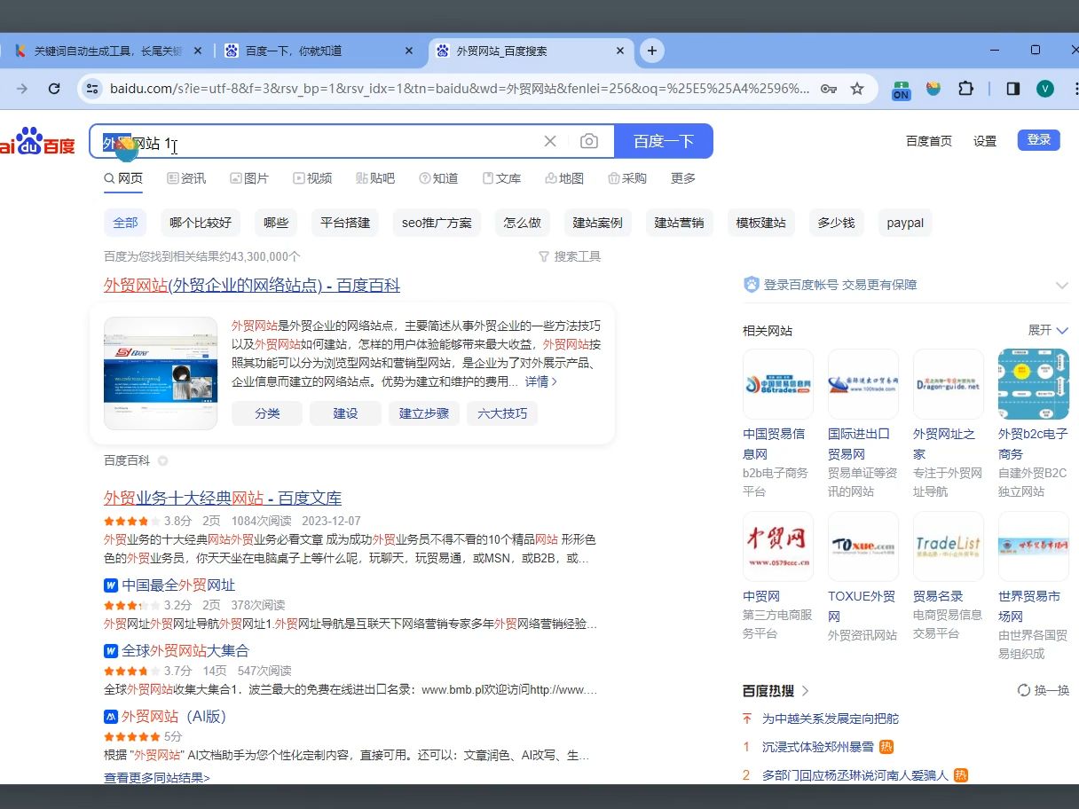
Task: Open the 搜索工具 filter options
Action: 570,256
